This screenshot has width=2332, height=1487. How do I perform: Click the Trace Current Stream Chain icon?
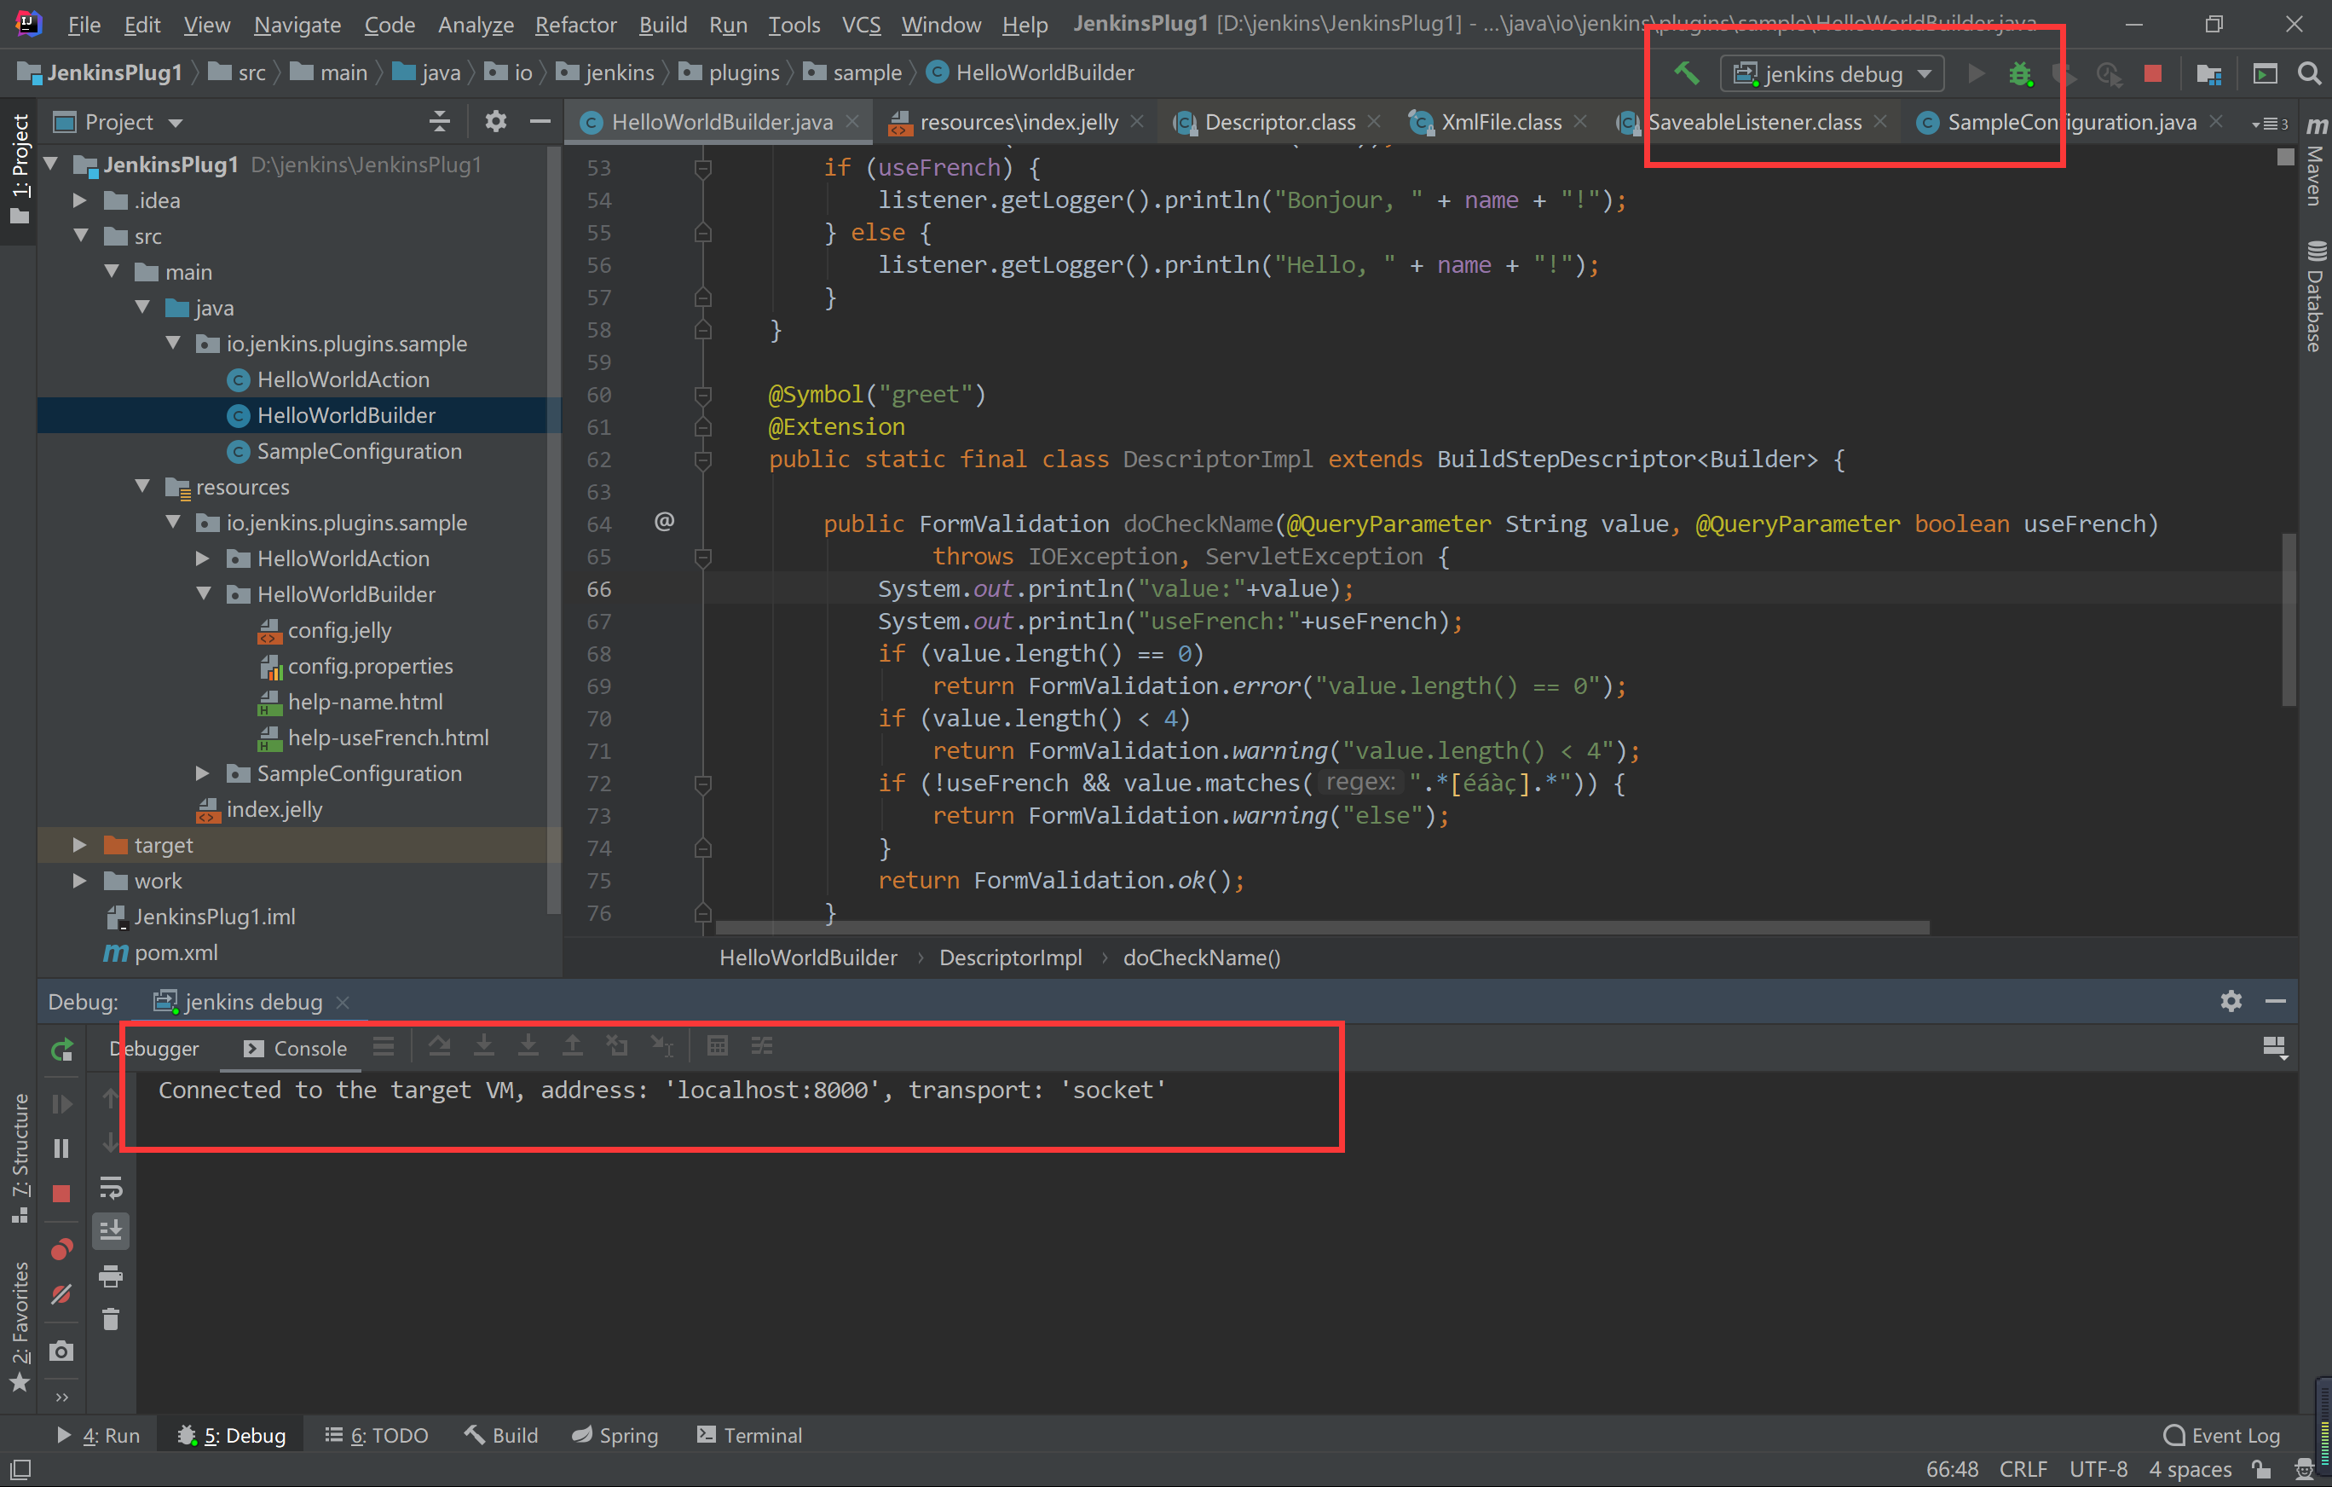762,1046
